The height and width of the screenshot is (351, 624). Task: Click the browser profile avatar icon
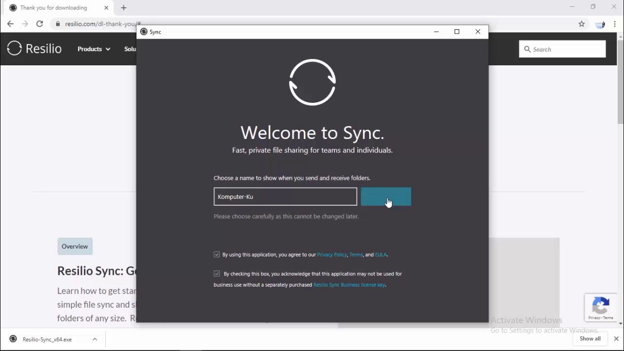600,24
